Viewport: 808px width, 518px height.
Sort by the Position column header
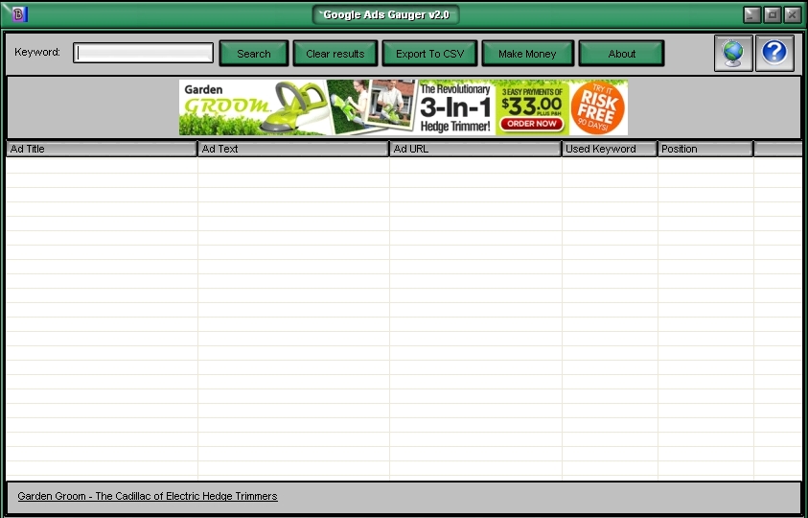(705, 149)
